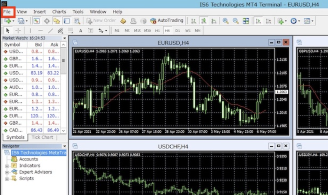Open the View menu

(22, 12)
